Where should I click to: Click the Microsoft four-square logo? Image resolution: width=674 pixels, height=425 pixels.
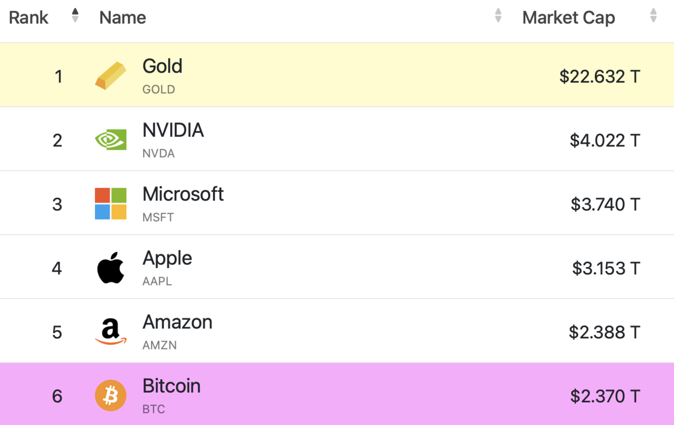coord(111,202)
